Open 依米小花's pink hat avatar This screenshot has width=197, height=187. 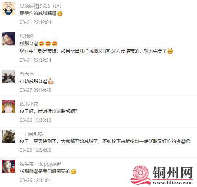(x=9, y=107)
